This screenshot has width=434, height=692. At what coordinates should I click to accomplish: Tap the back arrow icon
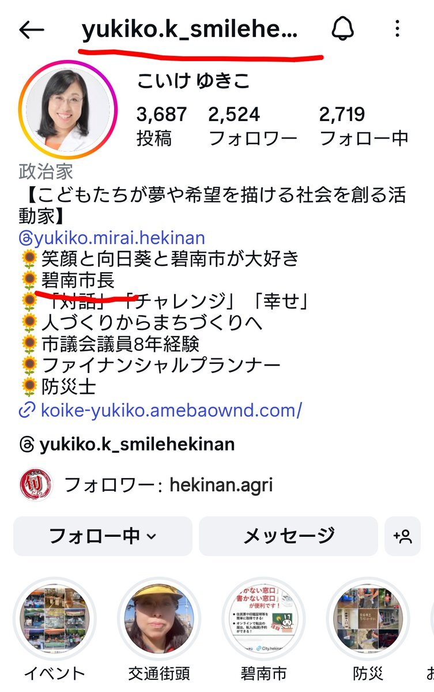[x=32, y=30]
